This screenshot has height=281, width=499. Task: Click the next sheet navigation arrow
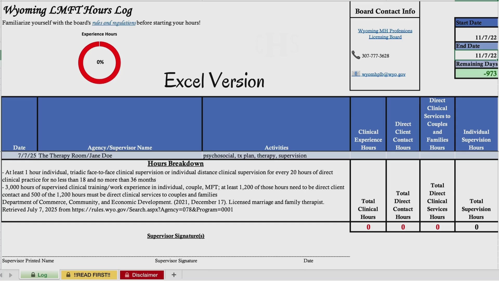[x=11, y=275]
